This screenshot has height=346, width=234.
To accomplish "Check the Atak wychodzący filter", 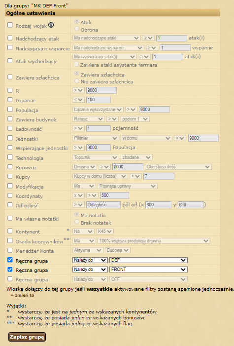I will coord(10,60).
